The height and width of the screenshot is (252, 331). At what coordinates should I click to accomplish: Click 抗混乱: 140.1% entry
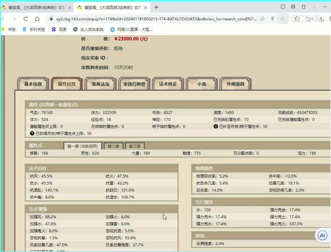(44, 190)
